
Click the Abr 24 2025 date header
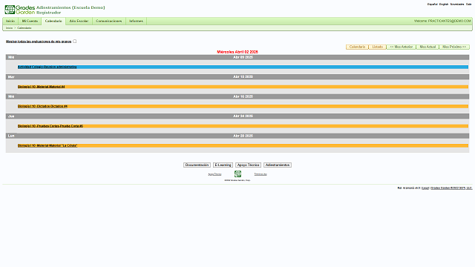pyautogui.click(x=243, y=116)
